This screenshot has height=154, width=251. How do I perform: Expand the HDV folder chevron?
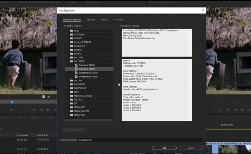click(67, 92)
